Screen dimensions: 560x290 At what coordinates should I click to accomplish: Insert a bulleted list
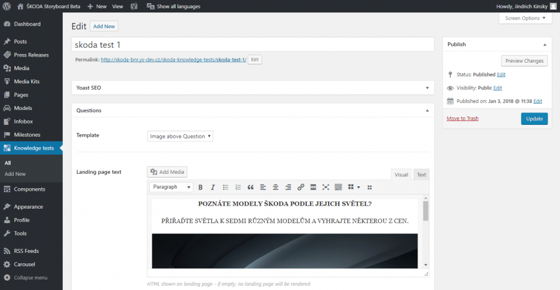[226, 187]
